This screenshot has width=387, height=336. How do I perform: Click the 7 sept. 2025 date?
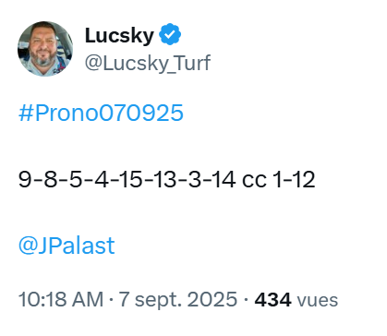(178, 299)
